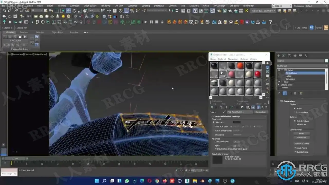
Task: Activate the Select and Move tool
Action: pyautogui.click(x=69, y=11)
